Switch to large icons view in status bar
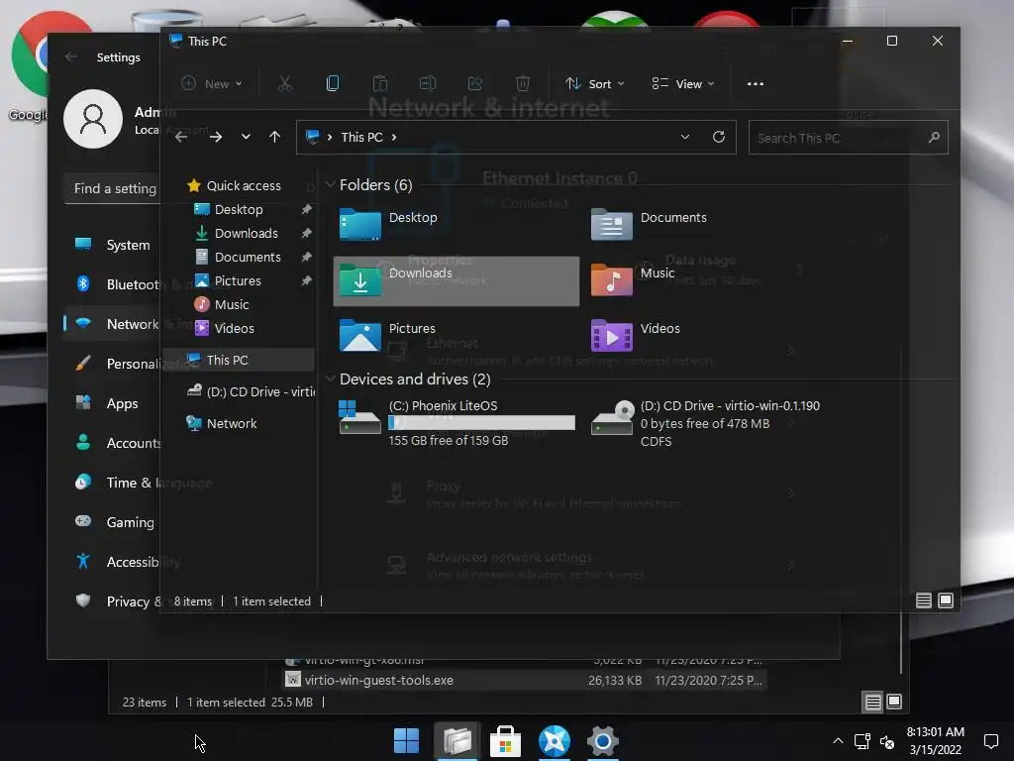Image resolution: width=1014 pixels, height=761 pixels. tap(946, 600)
